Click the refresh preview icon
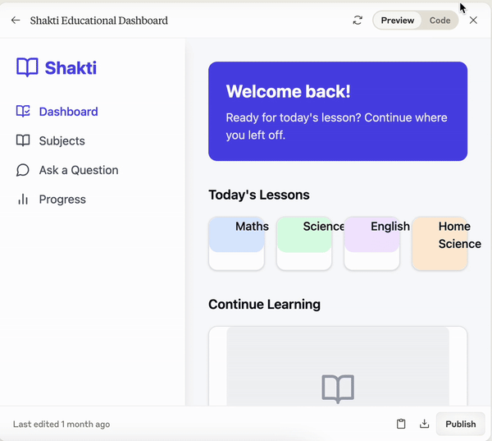The height and width of the screenshot is (441, 492). pyautogui.click(x=358, y=21)
